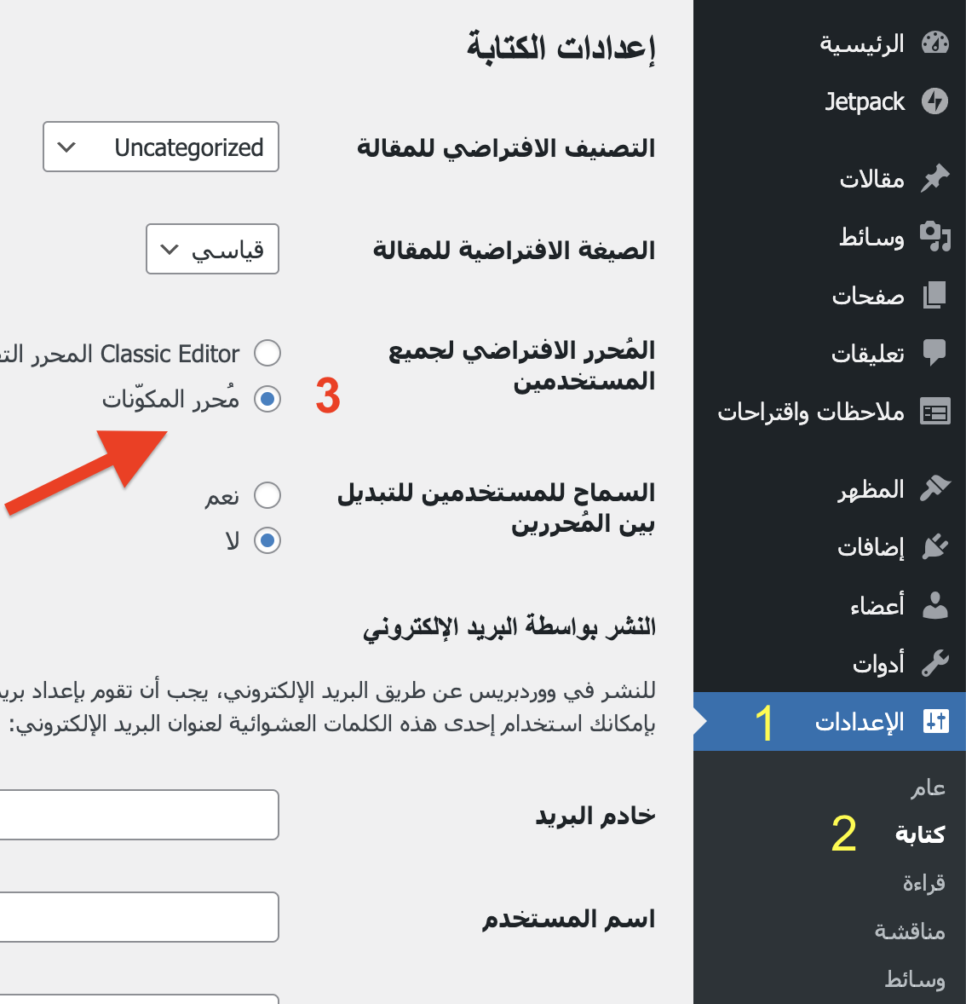Open the Uncategorized default category dropdown
This screenshot has width=966, height=1004.
click(x=161, y=147)
